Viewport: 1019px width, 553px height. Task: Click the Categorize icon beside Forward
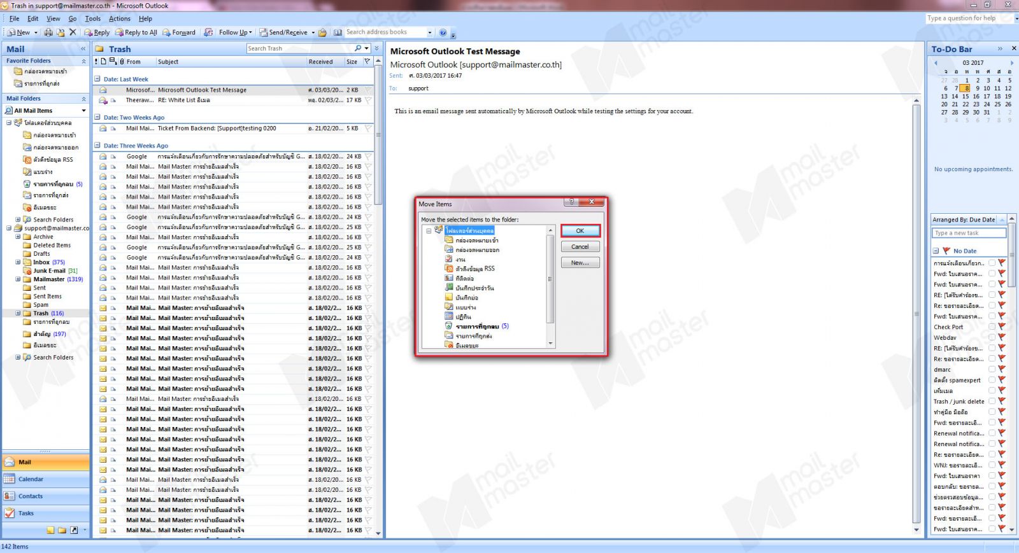coord(208,32)
